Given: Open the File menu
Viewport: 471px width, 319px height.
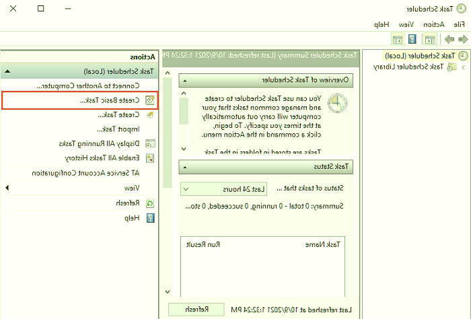Looking at the screenshot, I should click(460, 25).
